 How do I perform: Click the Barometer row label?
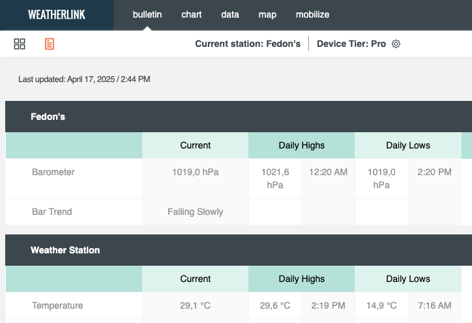pyautogui.click(x=53, y=172)
